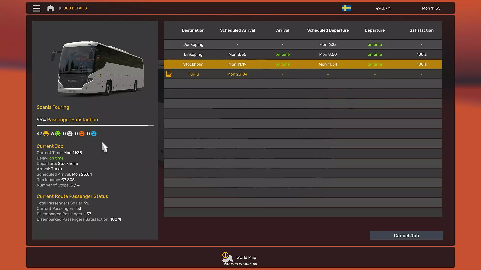481x270 pixels.
Task: Open World Map from bottom bar
Action: pos(246,257)
